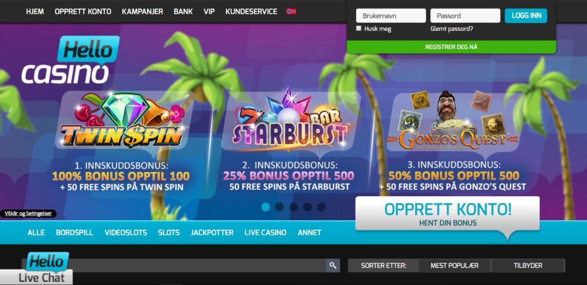Click the search magnifier icon

(333, 266)
